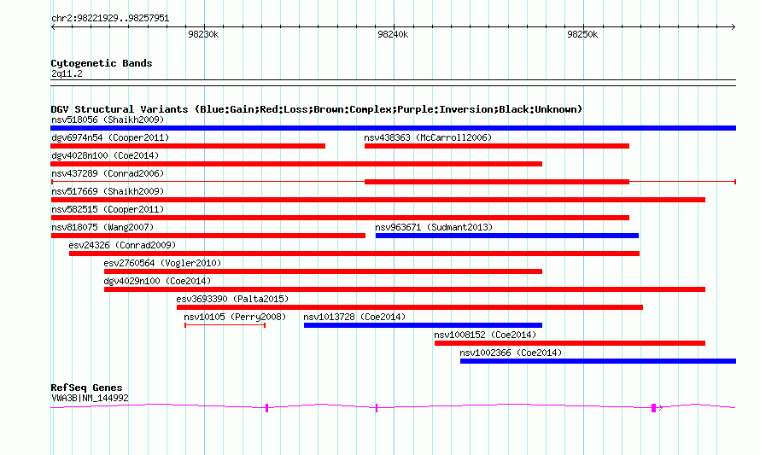Screen dimensions: 760x455
Task: Select the nsv10105 (Perry2008) thin red line
Action: [x=225, y=325]
